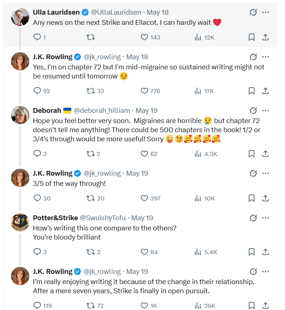
Task: Like Ulla Lauridsen's tweet with 143 likes
Action: (x=150, y=37)
